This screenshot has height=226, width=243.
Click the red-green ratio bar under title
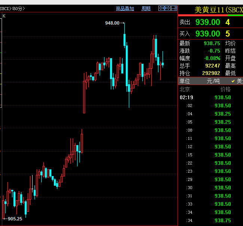pyautogui.click(x=210, y=16)
